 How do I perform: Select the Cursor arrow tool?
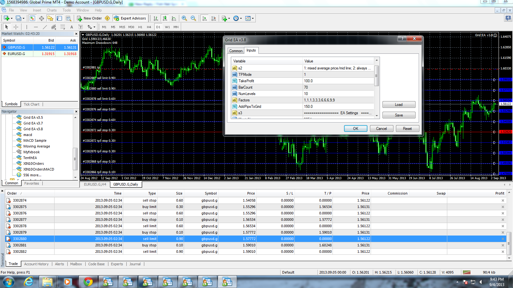[7, 27]
